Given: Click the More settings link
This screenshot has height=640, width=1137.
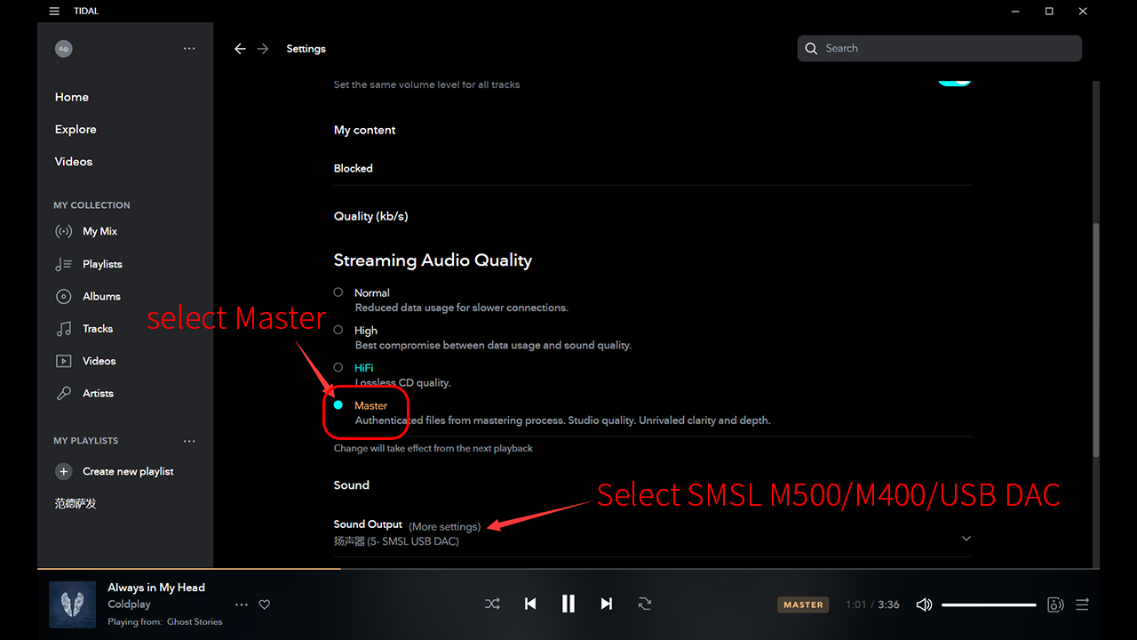Looking at the screenshot, I should (445, 527).
